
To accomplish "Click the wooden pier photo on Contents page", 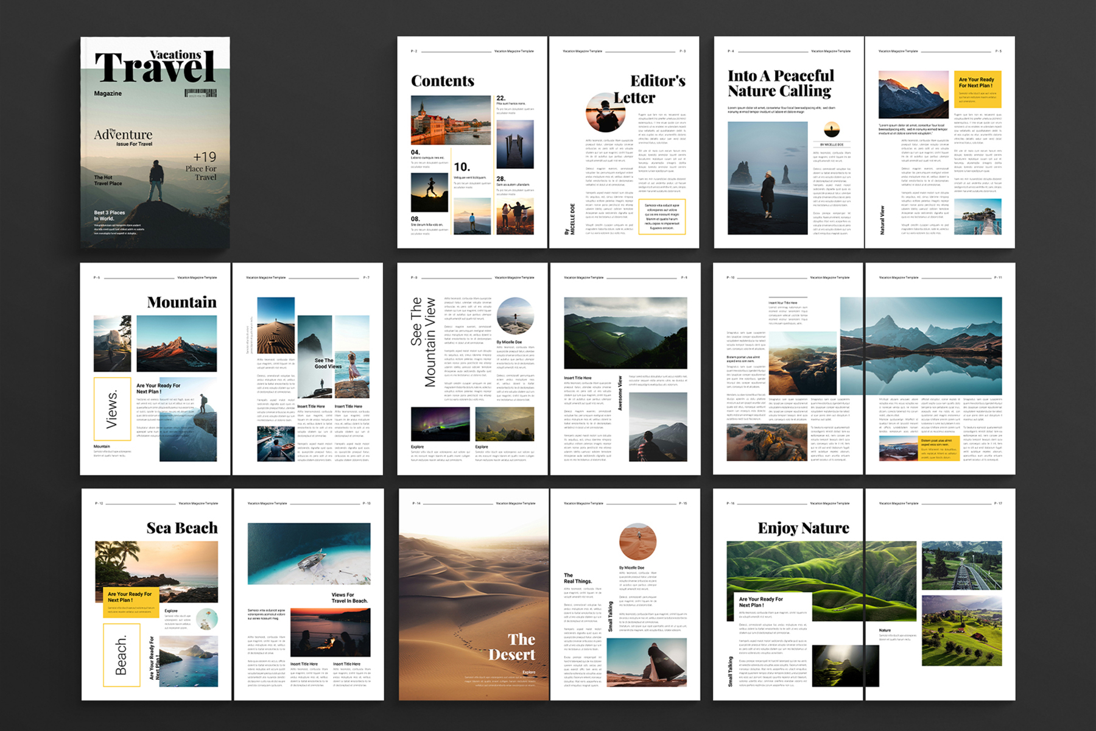I will 515,144.
